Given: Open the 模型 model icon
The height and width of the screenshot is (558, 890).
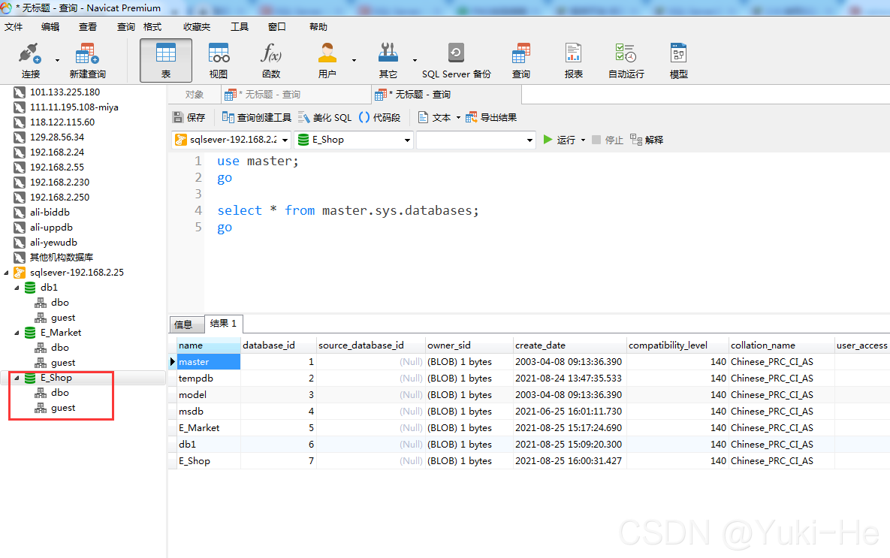Looking at the screenshot, I should pos(678,60).
